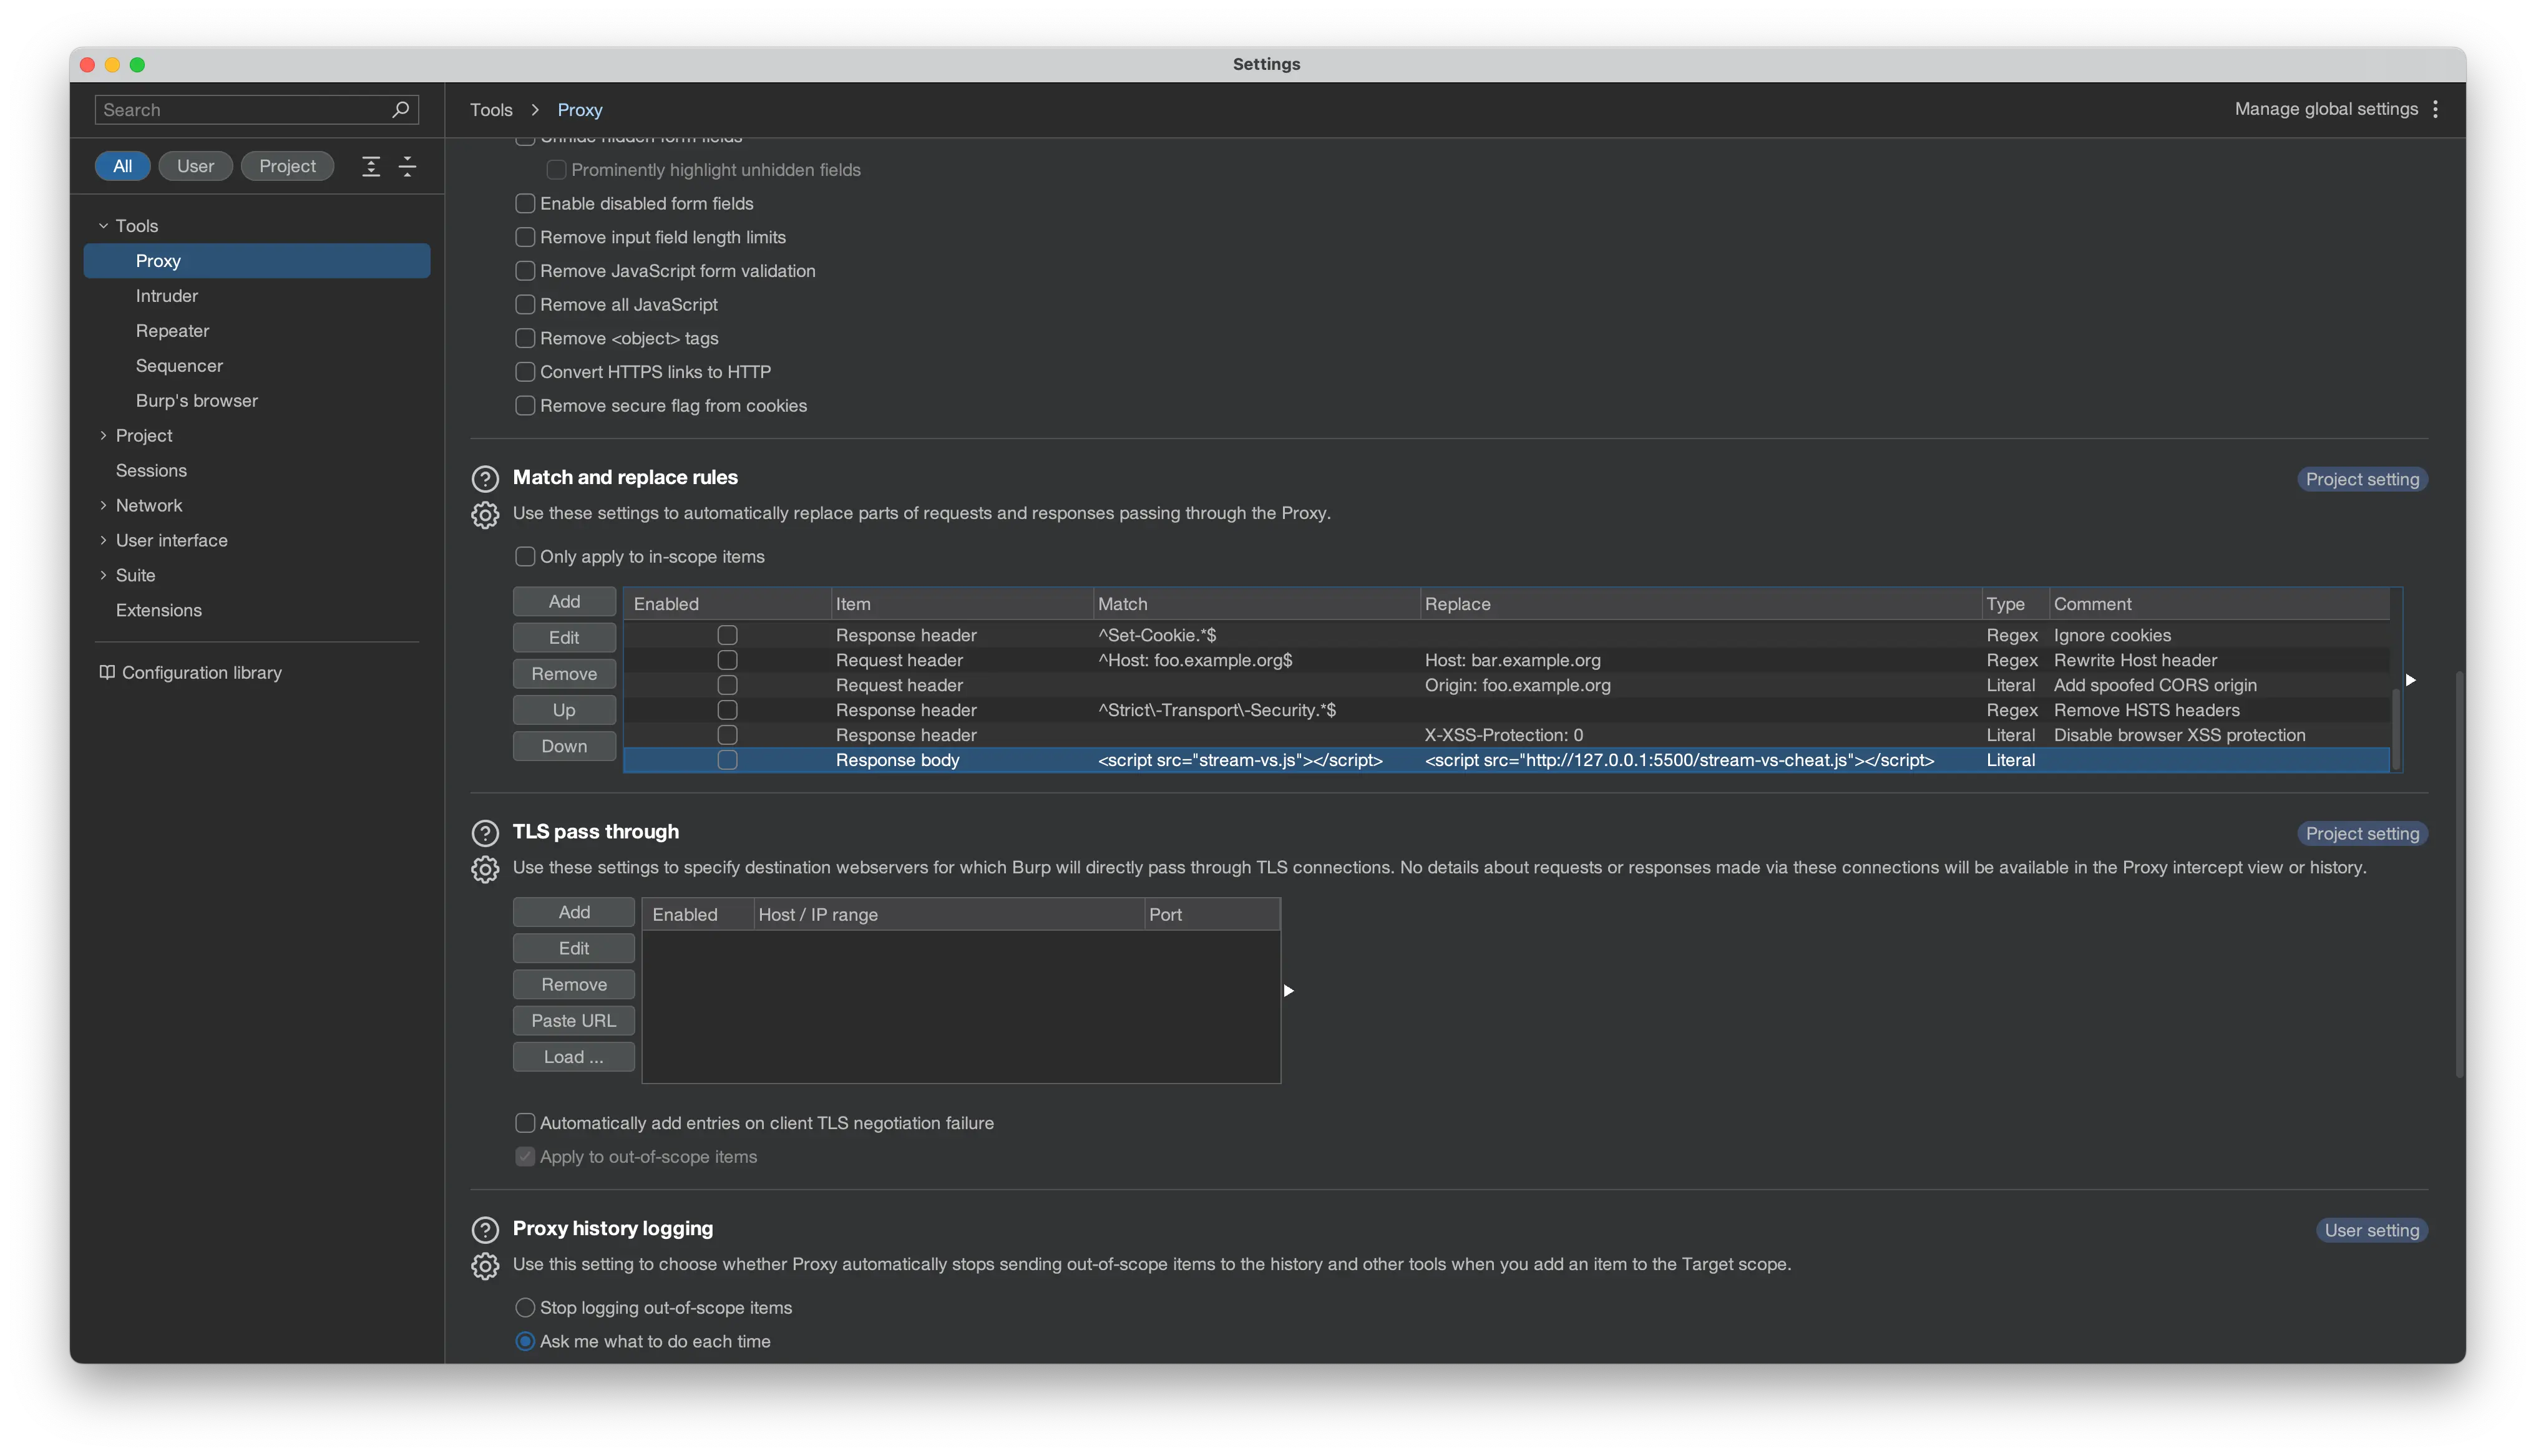
Task: Expand the Network tree node
Action: pyautogui.click(x=103, y=505)
